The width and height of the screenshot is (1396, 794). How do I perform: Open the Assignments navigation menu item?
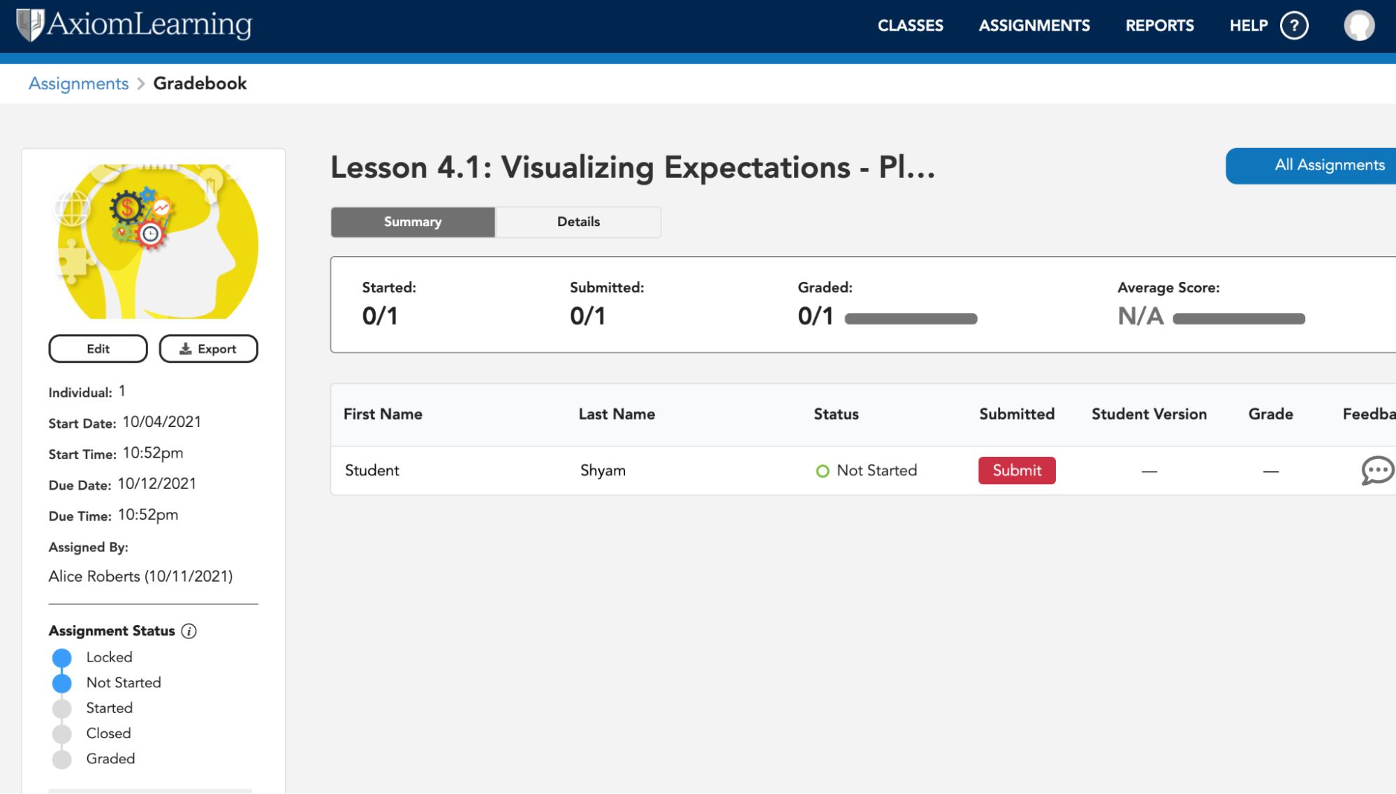[1034, 26]
